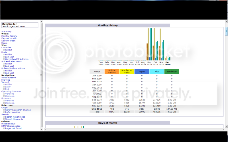Jump to the Hours section
This screenshot has width=228, height=142.
tap(4, 43)
